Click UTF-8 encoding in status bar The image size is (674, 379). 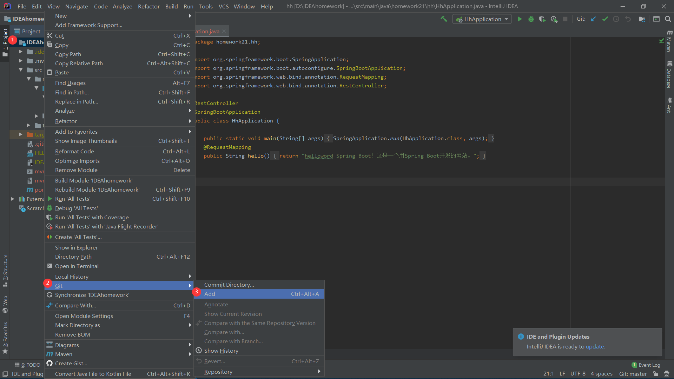click(578, 374)
